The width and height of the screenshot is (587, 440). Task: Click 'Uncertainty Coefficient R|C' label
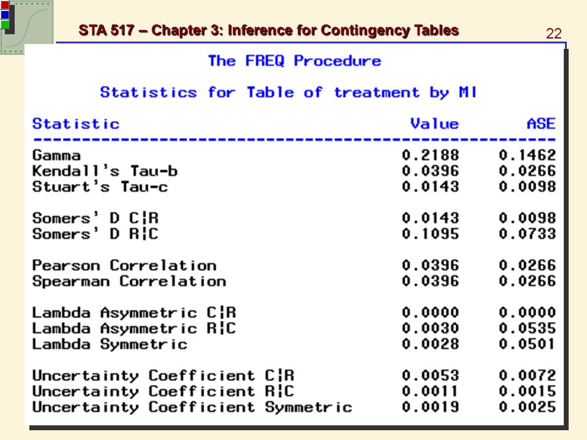163,391
